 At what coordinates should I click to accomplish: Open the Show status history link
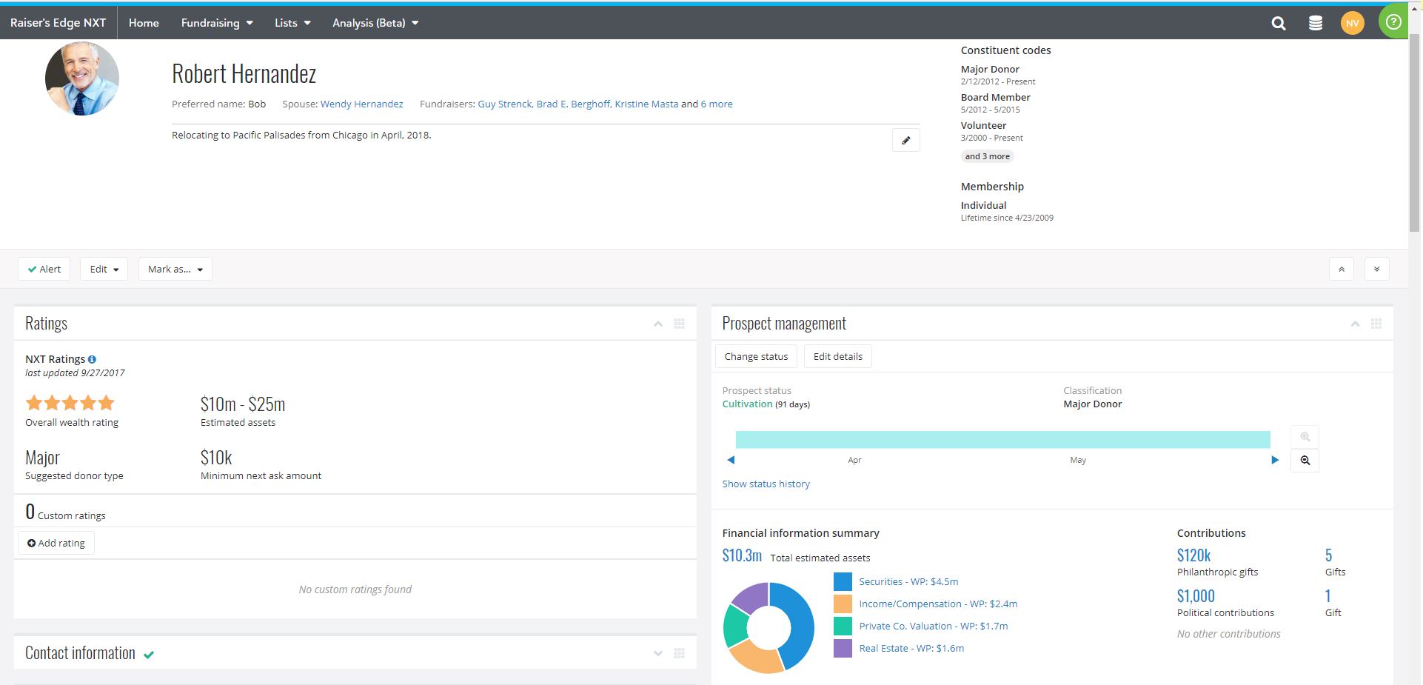pos(766,484)
